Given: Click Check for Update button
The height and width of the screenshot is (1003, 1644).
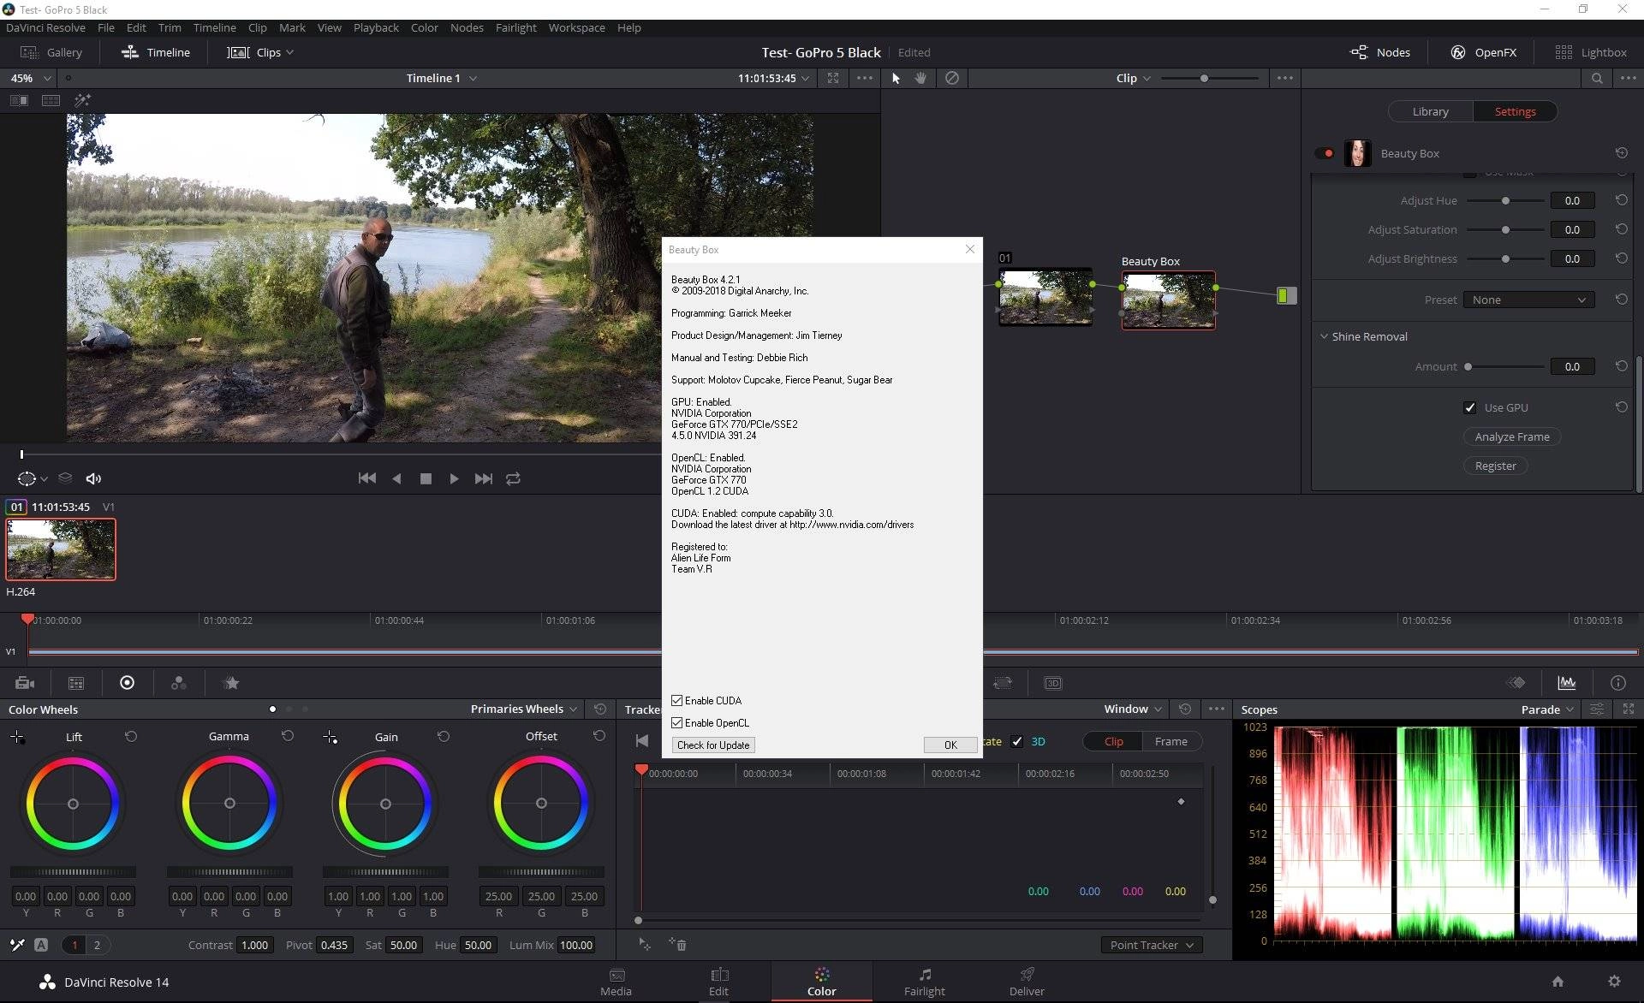Looking at the screenshot, I should pos(713,745).
